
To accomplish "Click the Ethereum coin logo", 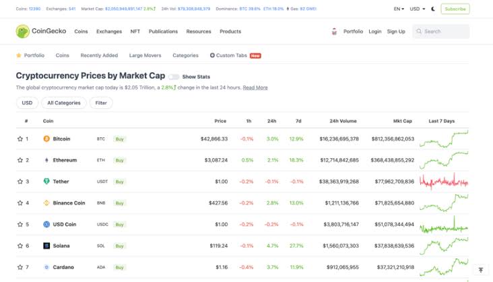I will tap(46, 160).
